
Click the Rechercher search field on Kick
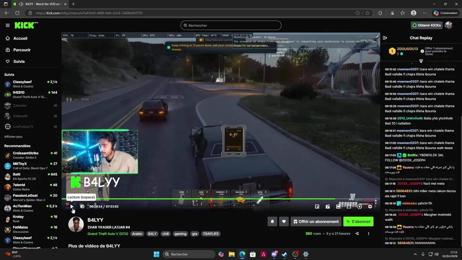231,25
